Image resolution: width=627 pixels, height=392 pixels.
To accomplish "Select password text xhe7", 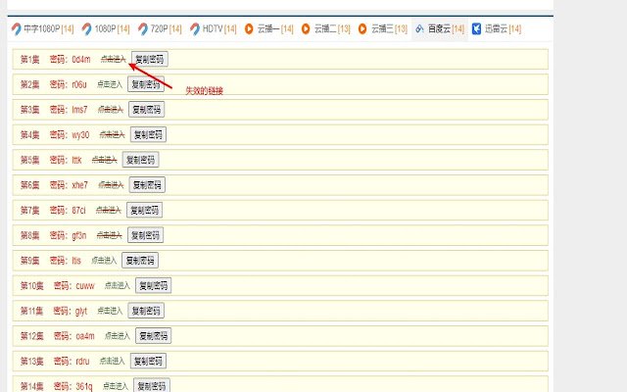I will tap(79, 185).
